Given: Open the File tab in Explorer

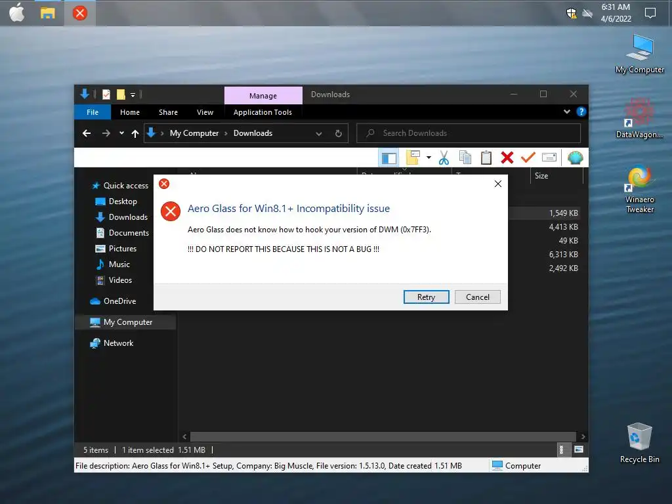Looking at the screenshot, I should point(93,112).
